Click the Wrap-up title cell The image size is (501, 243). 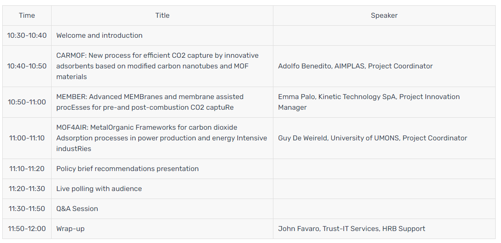point(70,229)
